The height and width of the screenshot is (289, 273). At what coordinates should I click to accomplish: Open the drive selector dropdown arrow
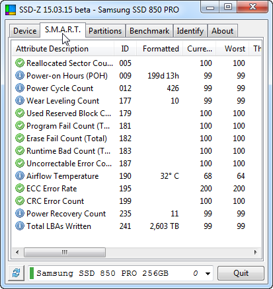tap(208, 274)
